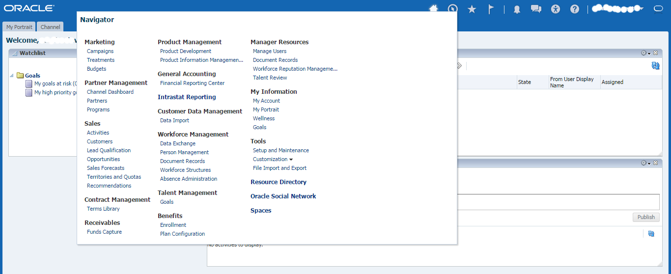Open Lead Qualification link
671x274 pixels.
109,150
